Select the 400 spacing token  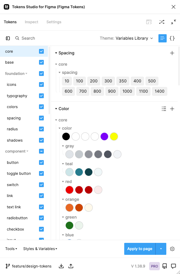(x=137, y=81)
